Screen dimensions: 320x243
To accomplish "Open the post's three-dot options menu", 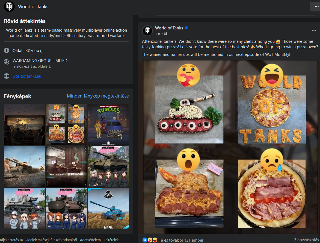I will click(x=314, y=30).
